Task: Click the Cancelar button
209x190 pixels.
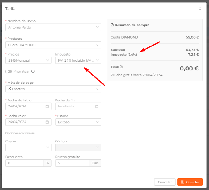Action: point(165,182)
